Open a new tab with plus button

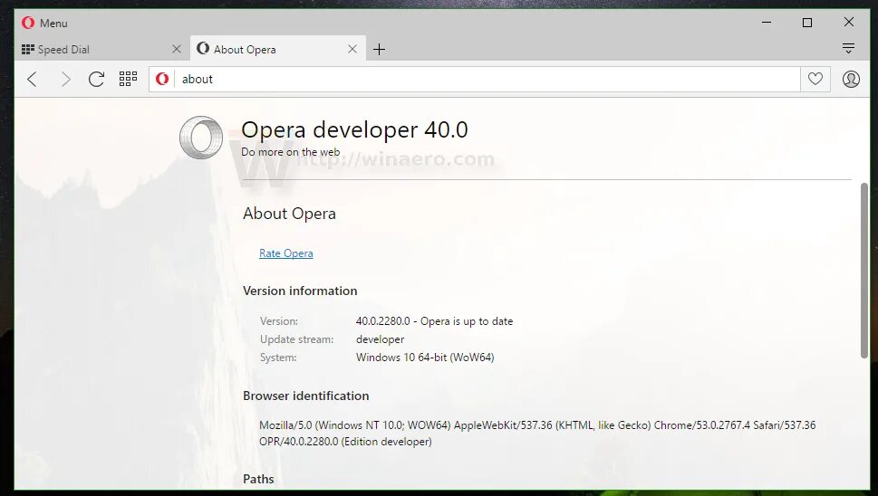[379, 49]
